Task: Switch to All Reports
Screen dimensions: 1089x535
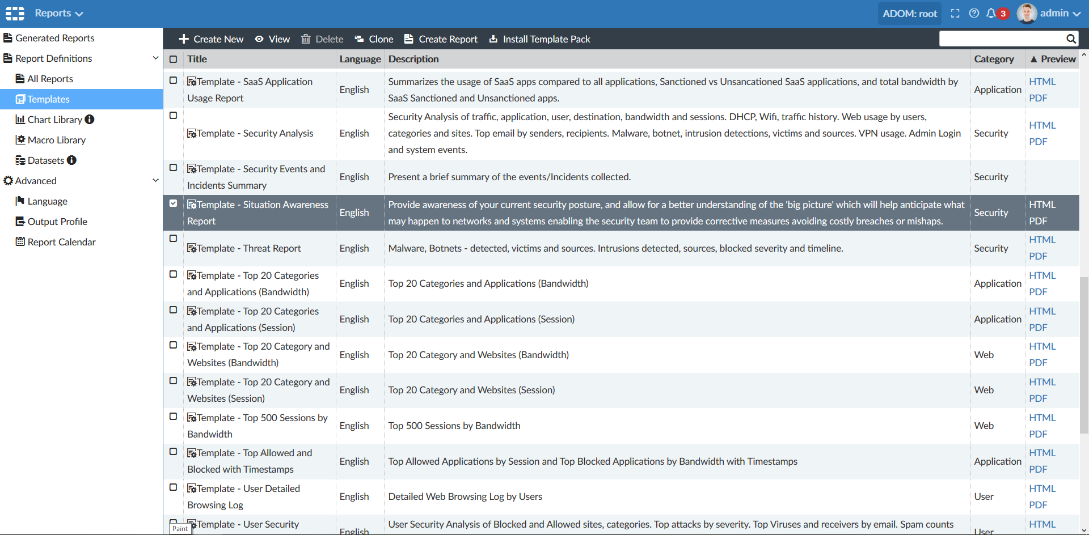Action: [x=50, y=78]
